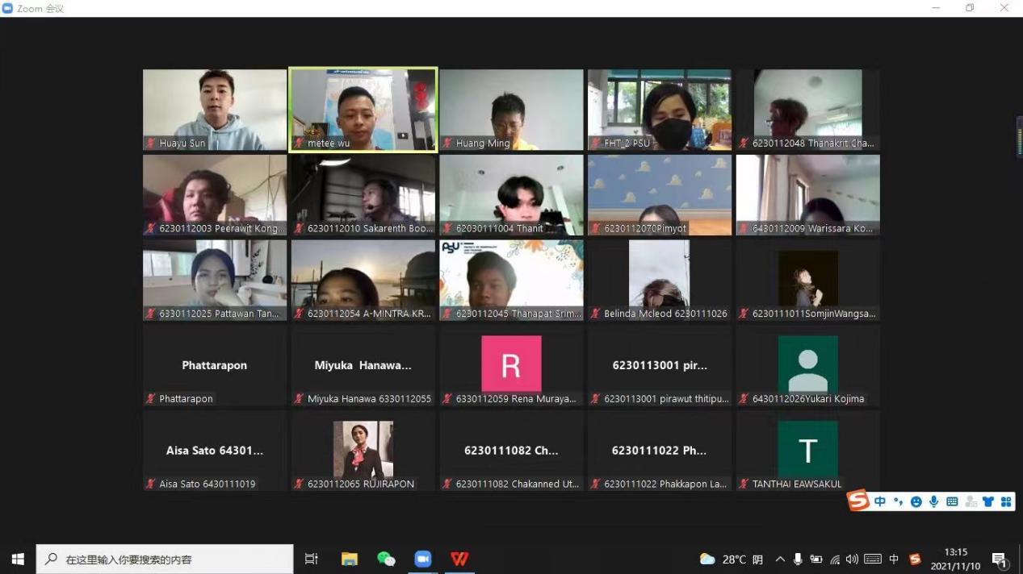Open Task View in the taskbar
Screen dimensions: 1023x574
pos(311,559)
